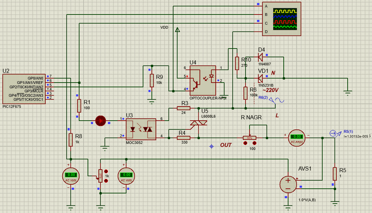Image resolution: width=372 pixels, height=213 pixels.
Task: Click right red button of R NAGR potentiometer
Action: click(x=254, y=143)
